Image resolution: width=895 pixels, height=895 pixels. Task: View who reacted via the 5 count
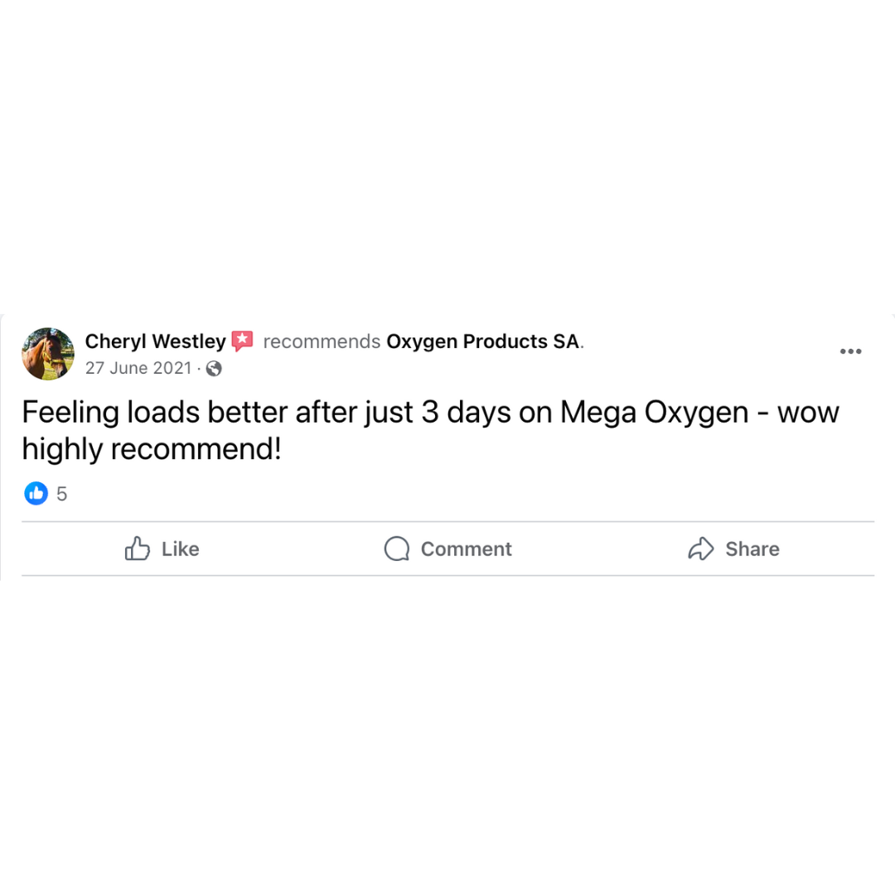[62, 495]
